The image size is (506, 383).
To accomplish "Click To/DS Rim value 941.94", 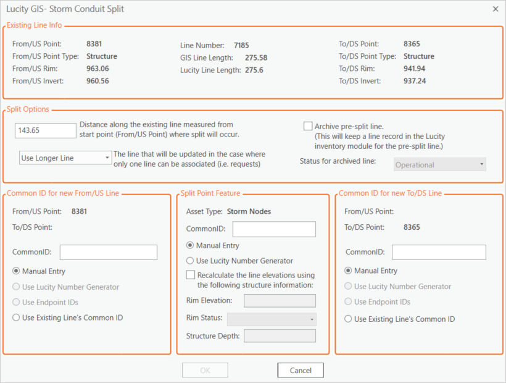I will pos(414,69).
